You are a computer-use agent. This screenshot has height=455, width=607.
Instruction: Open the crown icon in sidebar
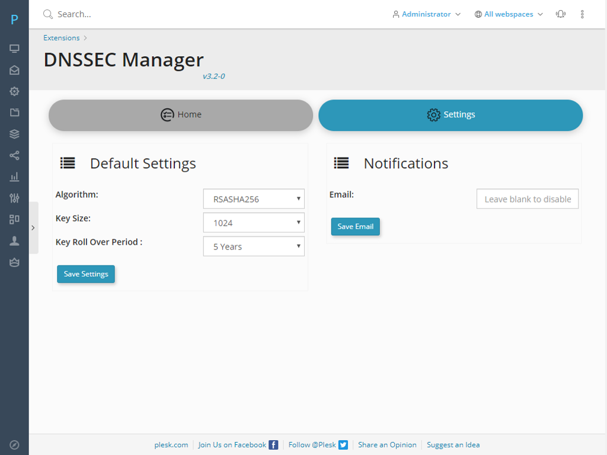tap(14, 262)
